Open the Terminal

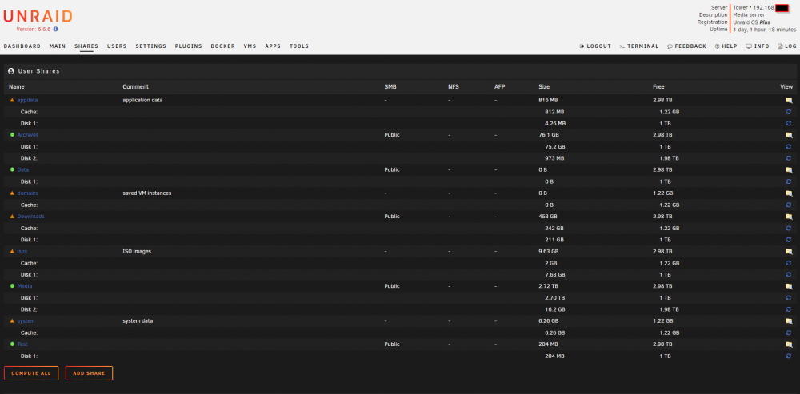click(639, 46)
